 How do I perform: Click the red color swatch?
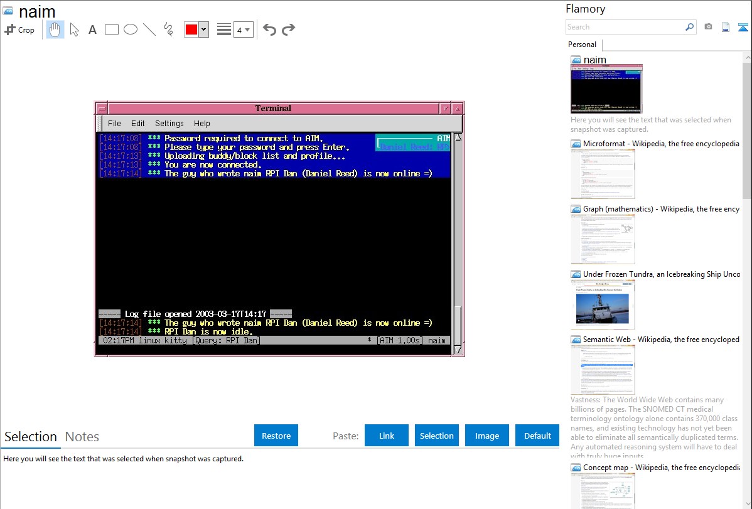[191, 29]
